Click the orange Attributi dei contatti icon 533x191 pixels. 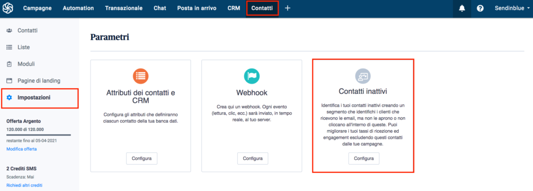click(x=141, y=76)
